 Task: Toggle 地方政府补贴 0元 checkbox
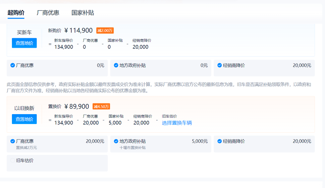(x=116, y=65)
